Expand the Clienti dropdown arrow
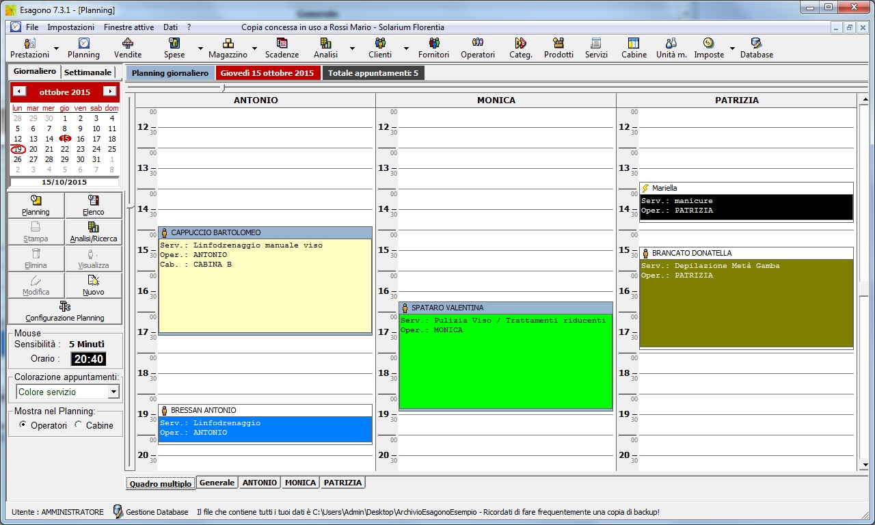 (x=405, y=49)
